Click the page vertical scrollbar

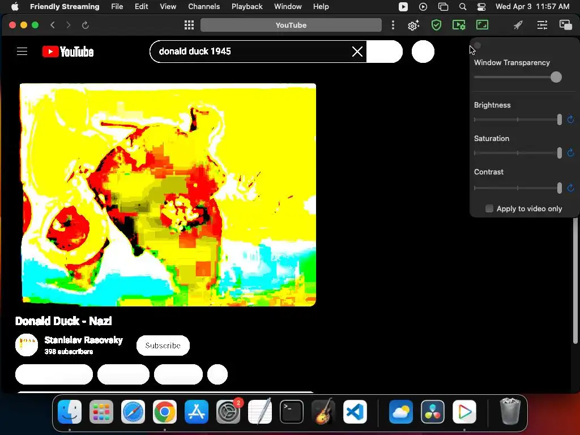pos(575,281)
